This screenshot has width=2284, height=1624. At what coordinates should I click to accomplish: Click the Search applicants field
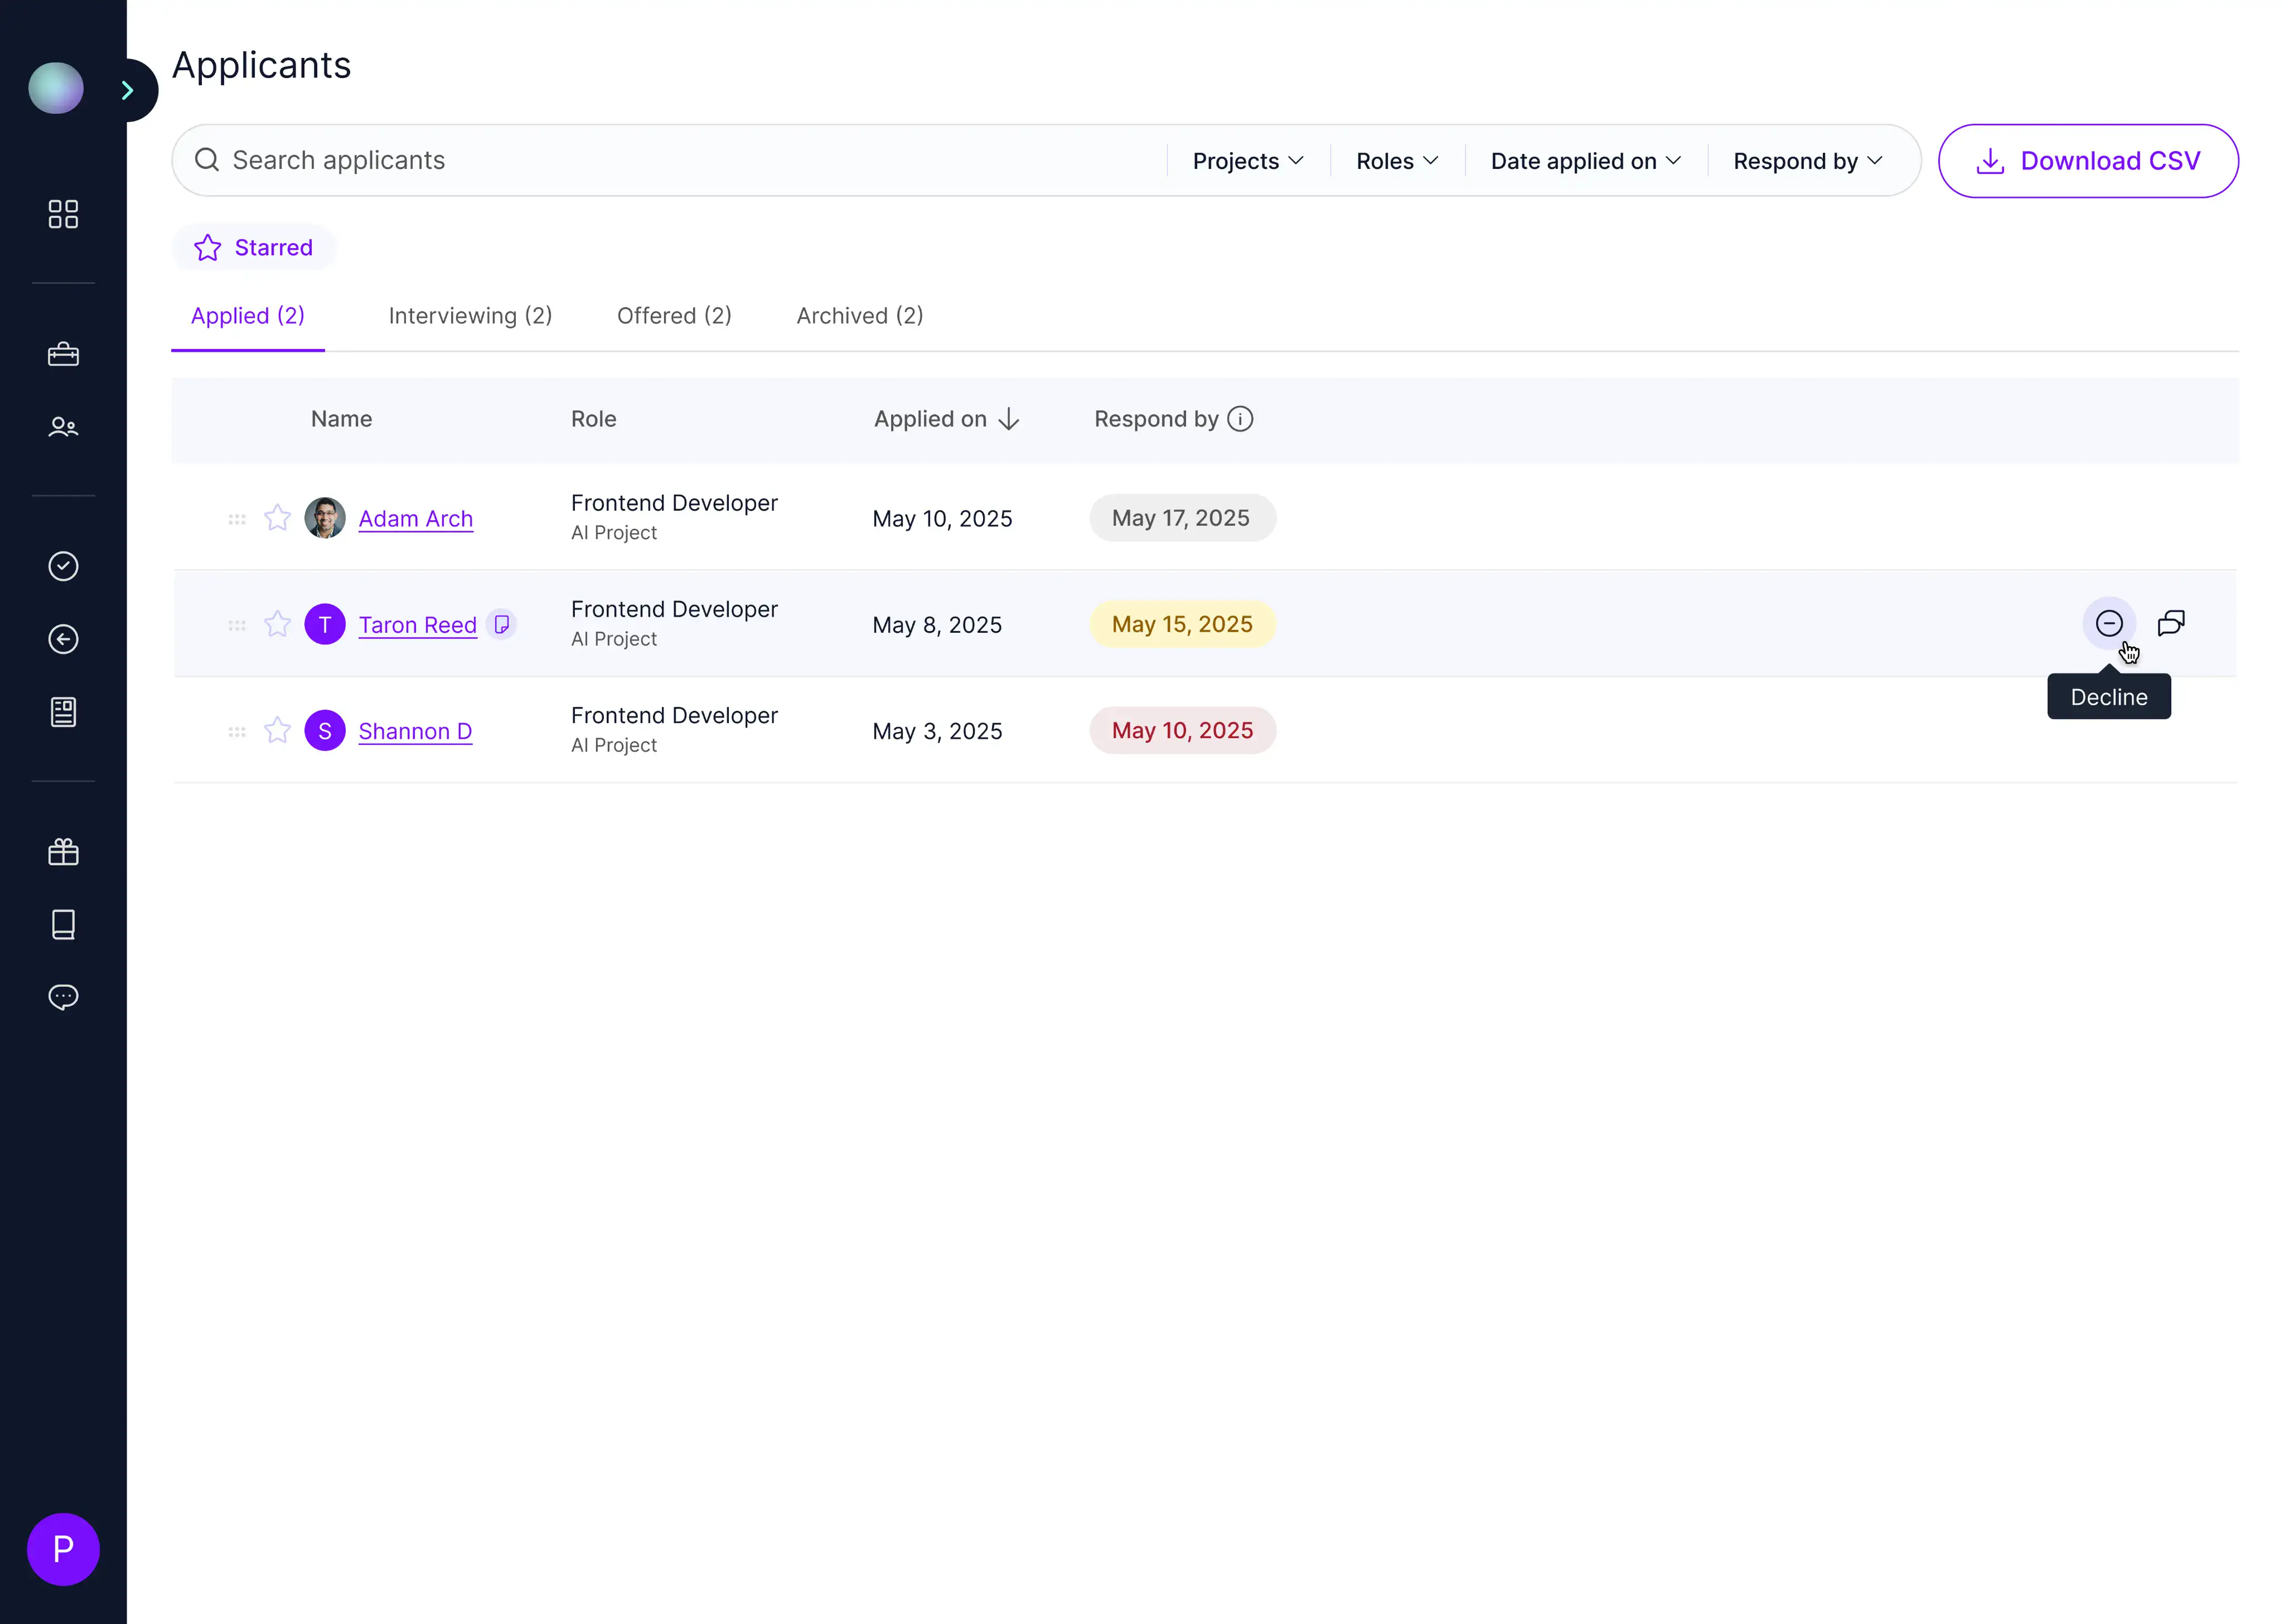(x=680, y=161)
